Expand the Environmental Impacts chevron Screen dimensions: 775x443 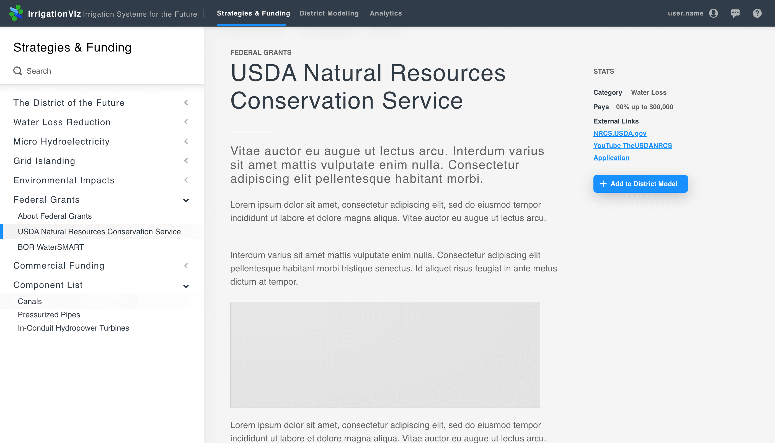coord(186,180)
